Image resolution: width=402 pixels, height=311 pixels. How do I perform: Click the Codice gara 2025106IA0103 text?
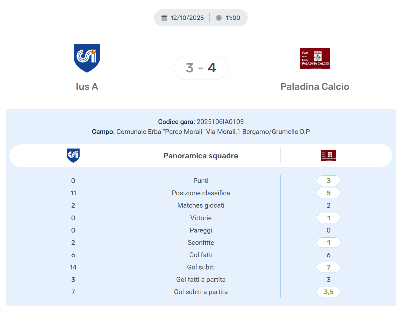pyautogui.click(x=201, y=122)
